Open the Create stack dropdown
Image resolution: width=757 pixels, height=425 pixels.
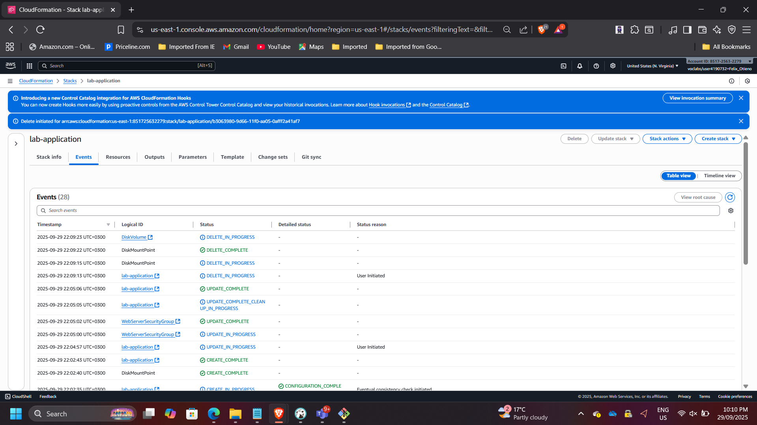click(718, 139)
